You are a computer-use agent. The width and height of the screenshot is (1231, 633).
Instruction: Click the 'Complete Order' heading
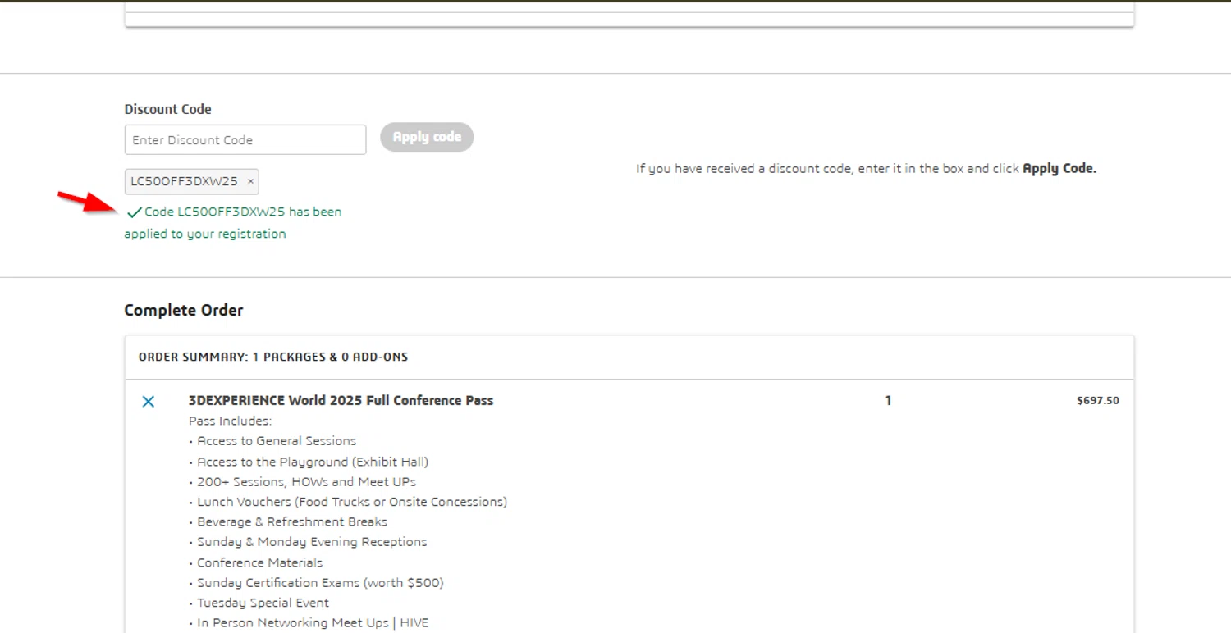[184, 311]
